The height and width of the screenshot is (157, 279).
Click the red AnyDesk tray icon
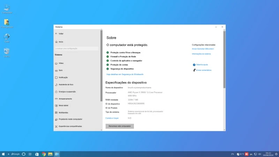(247, 154)
